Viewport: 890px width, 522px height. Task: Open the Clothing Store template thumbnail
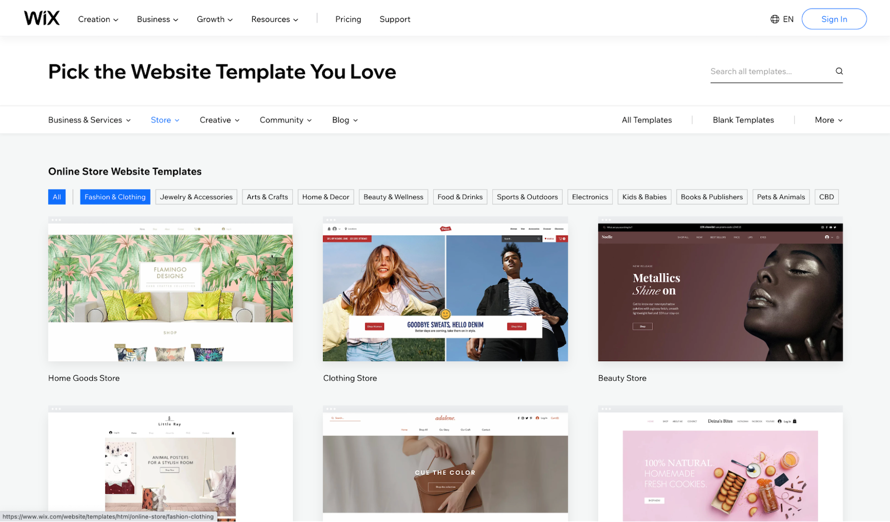(445, 292)
